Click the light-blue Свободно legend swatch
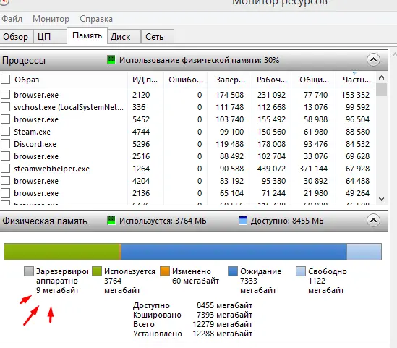Image resolution: width=397 pixels, height=348 pixels. [301, 271]
